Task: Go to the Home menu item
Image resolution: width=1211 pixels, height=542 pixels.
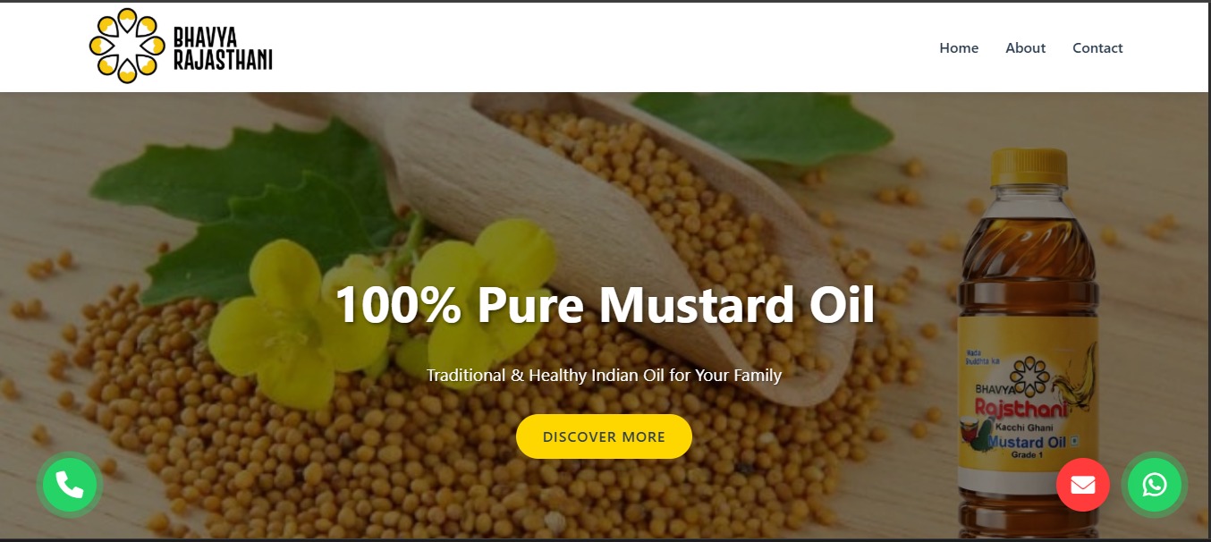Action: coord(959,48)
